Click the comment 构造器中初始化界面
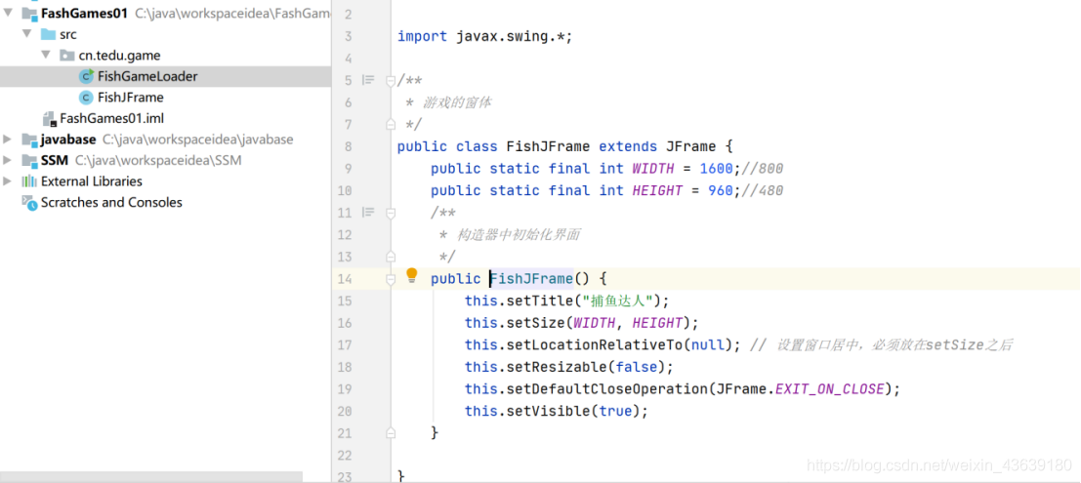The image size is (1081, 483). tap(518, 235)
